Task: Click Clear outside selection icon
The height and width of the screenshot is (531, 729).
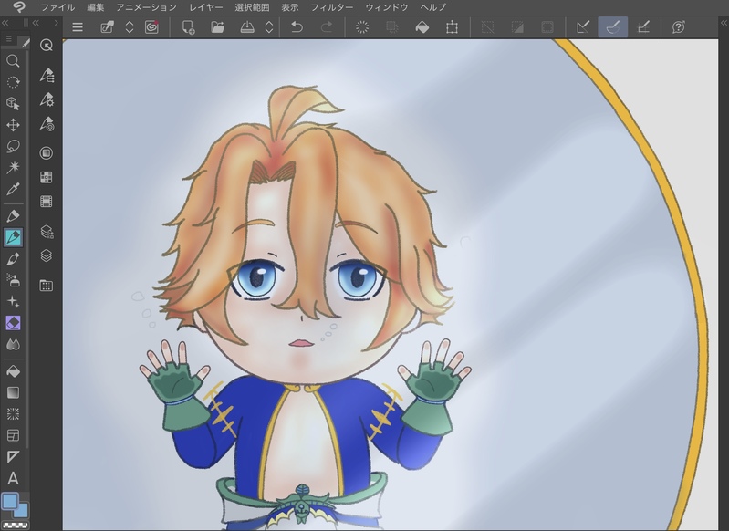Action: click(392, 27)
